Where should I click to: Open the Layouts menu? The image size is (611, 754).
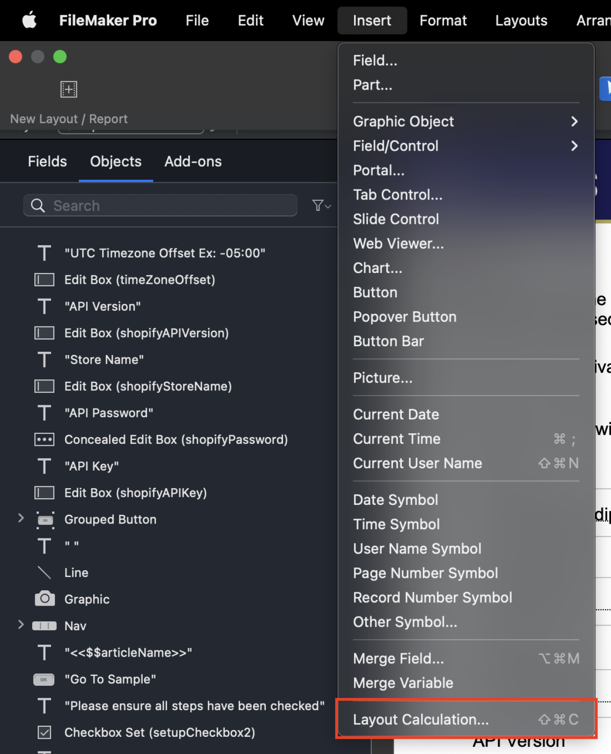[x=521, y=21]
